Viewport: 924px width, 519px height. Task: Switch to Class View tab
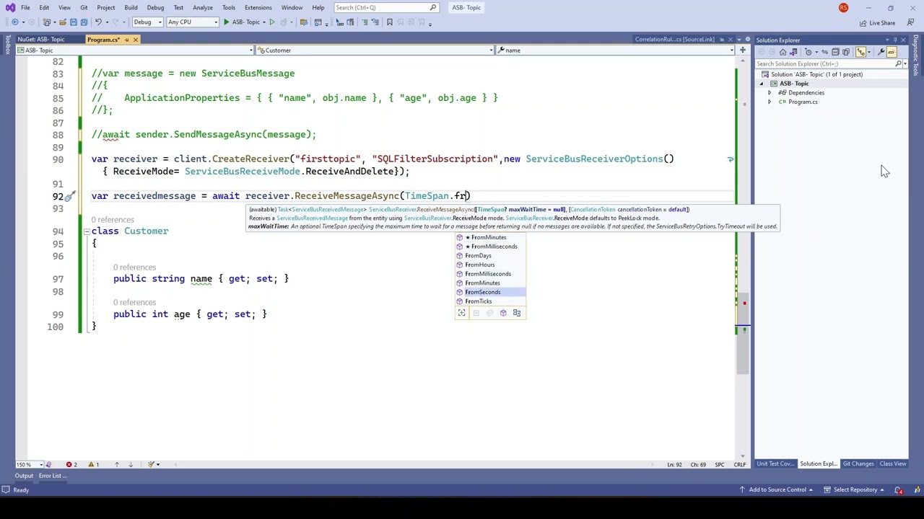893,463
